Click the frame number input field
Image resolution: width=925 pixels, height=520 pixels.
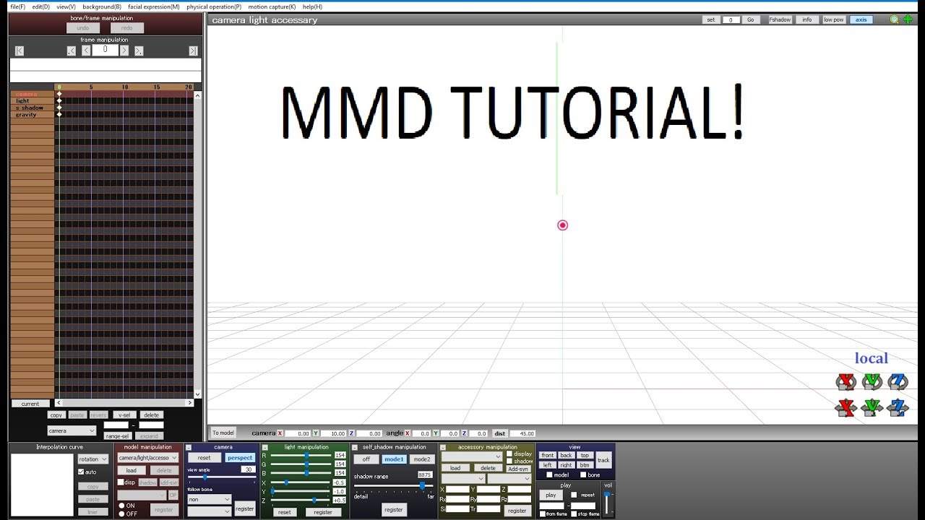tap(105, 50)
